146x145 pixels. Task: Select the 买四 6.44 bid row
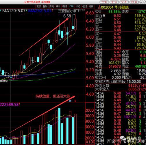click(121, 45)
